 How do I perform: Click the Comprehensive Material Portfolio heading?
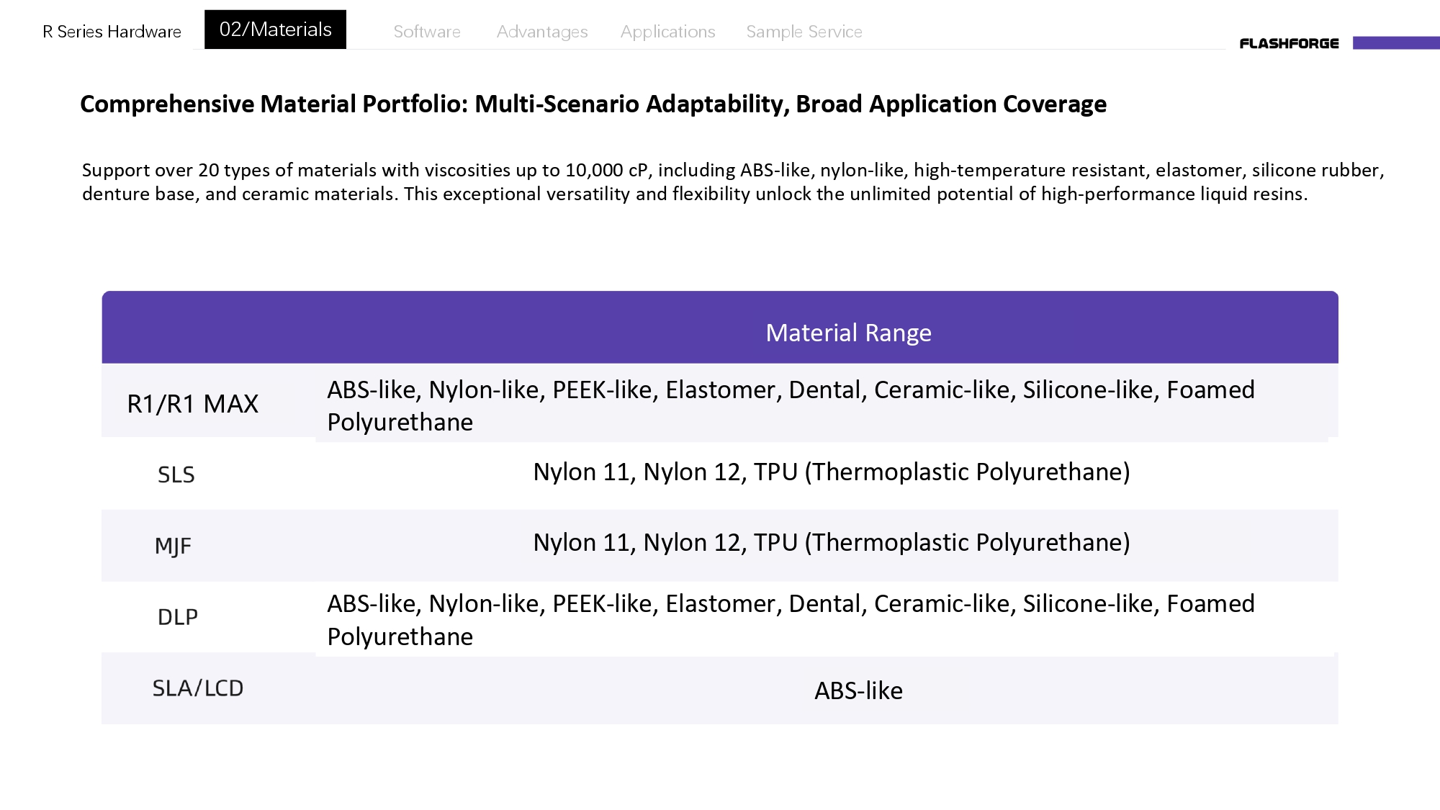tap(593, 104)
